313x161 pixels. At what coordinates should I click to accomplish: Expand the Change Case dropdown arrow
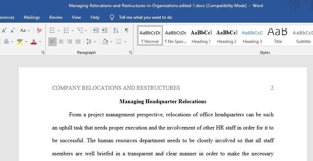point(29,30)
